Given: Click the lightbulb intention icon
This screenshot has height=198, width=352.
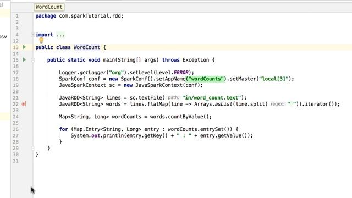Looking at the screenshot, I should [41, 40].
